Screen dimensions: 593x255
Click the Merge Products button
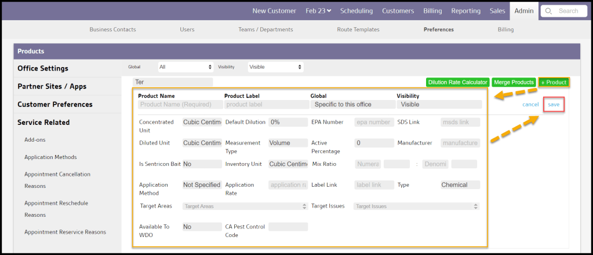point(514,82)
